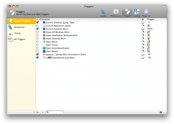The height and width of the screenshot is (124, 174).
Task: Click the remove trigger minus button
Action: coord(43,112)
